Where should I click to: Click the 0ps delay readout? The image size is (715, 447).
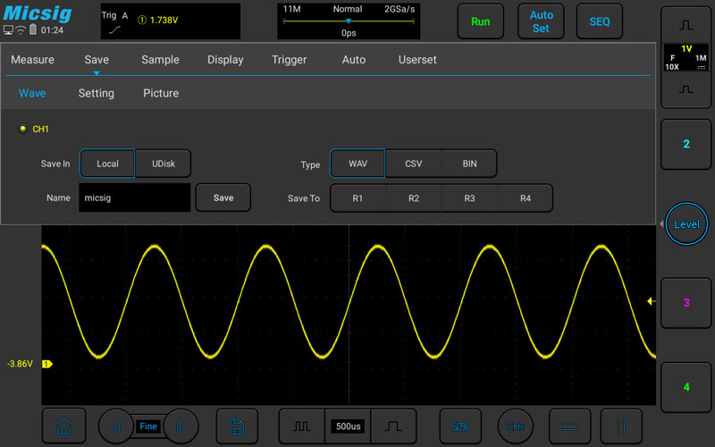pyautogui.click(x=349, y=33)
